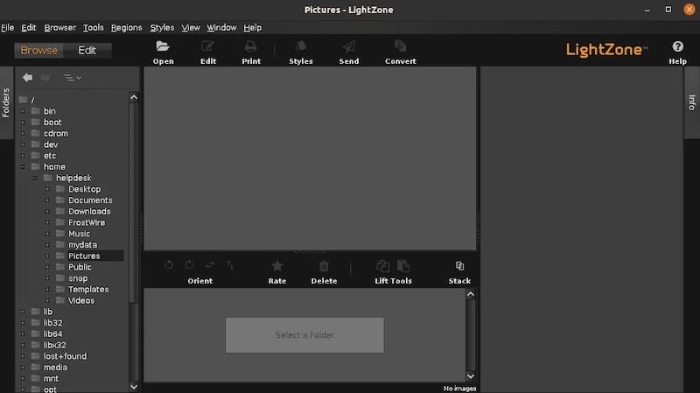
Task: Switch to Browse mode
Action: click(38, 51)
